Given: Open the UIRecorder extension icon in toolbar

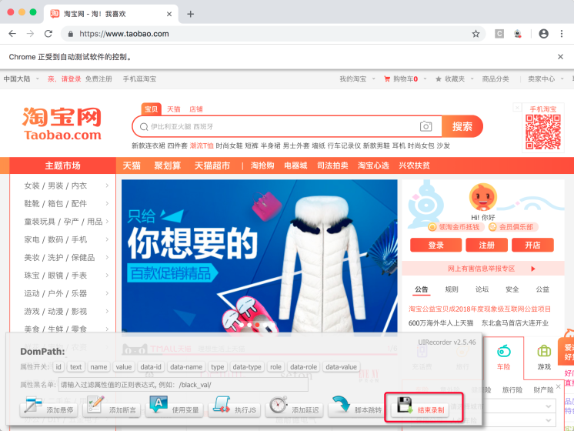Looking at the screenshot, I should pyautogui.click(x=518, y=34).
